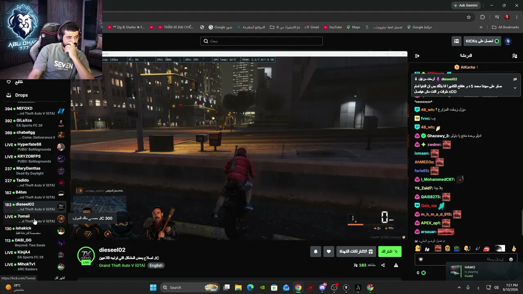523x294 pixels.
Task: Open the Chrome profile avatar
Action: coord(507,17)
